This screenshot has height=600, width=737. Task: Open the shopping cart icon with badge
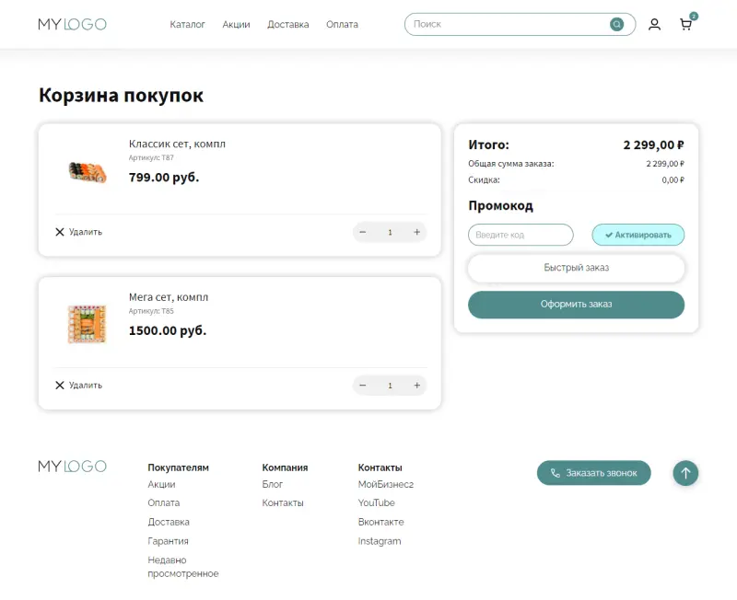(685, 25)
